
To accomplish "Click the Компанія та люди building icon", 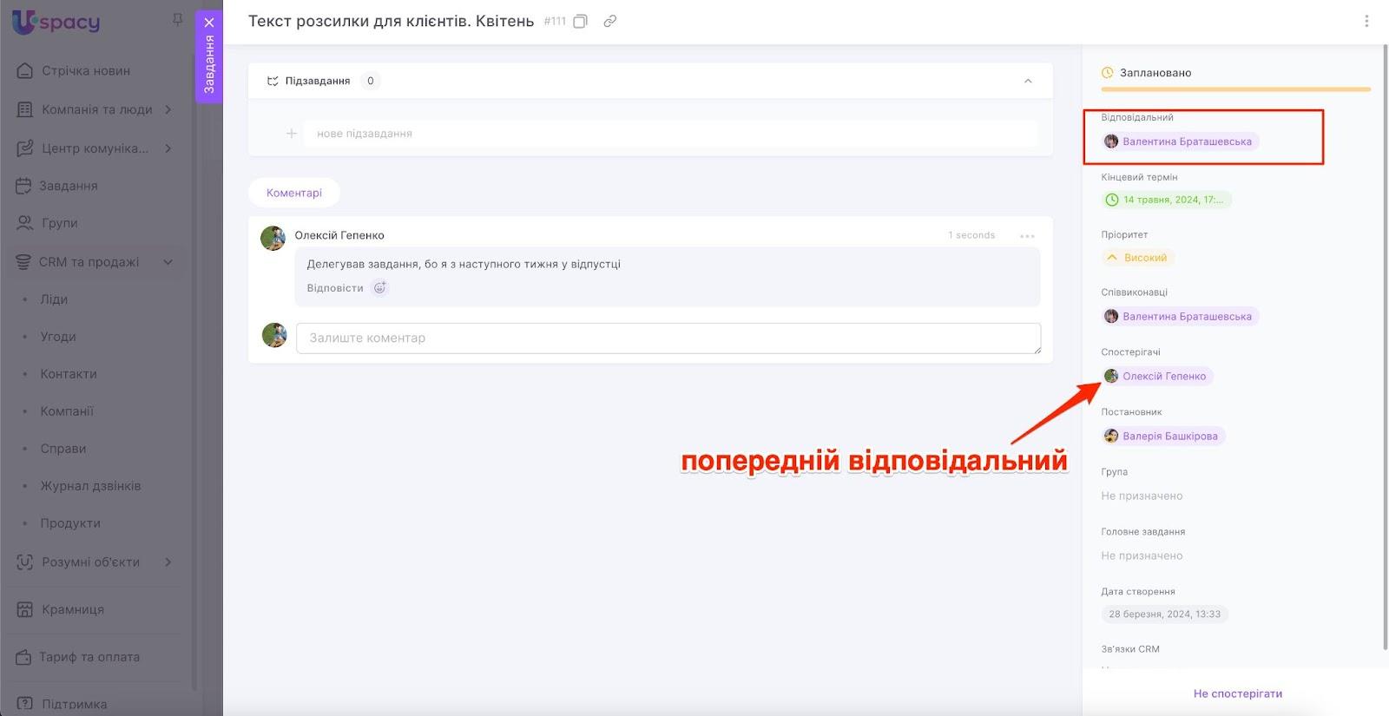I will click(25, 109).
